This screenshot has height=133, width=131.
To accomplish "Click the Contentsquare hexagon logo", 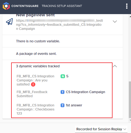I will pyautogui.click(x=6, y=6).
